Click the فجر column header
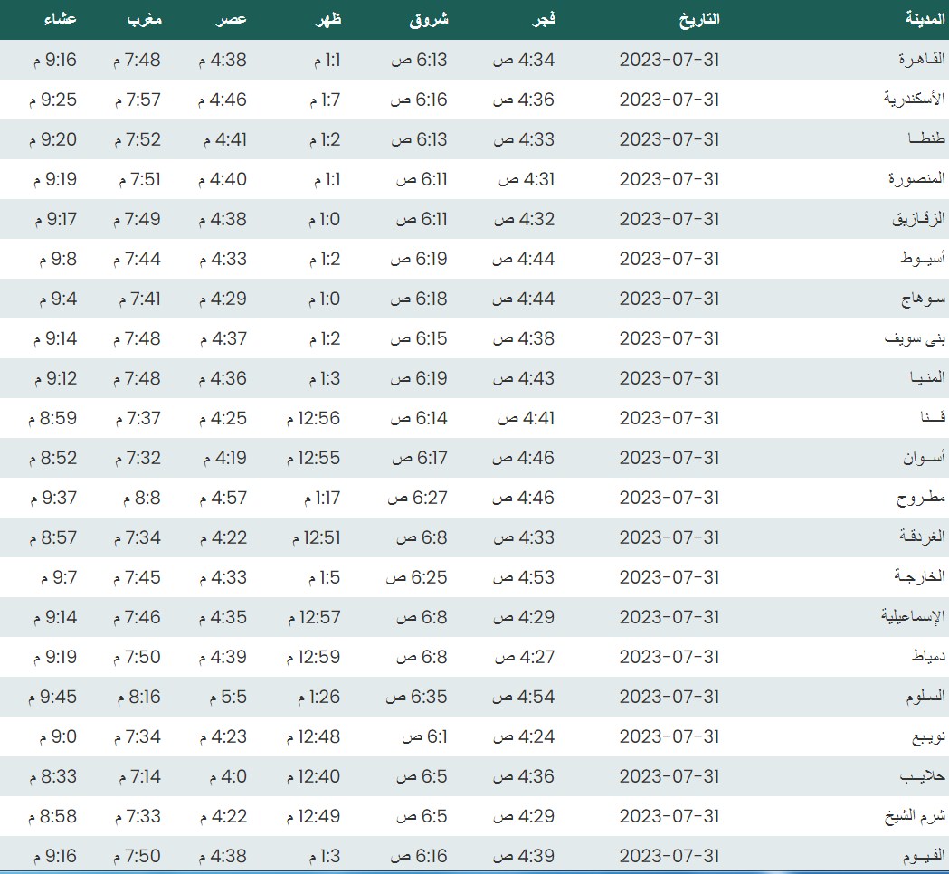 (x=541, y=19)
